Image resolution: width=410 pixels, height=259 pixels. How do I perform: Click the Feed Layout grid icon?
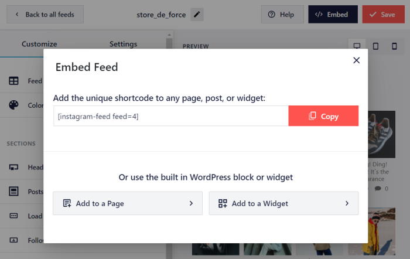[14, 81]
